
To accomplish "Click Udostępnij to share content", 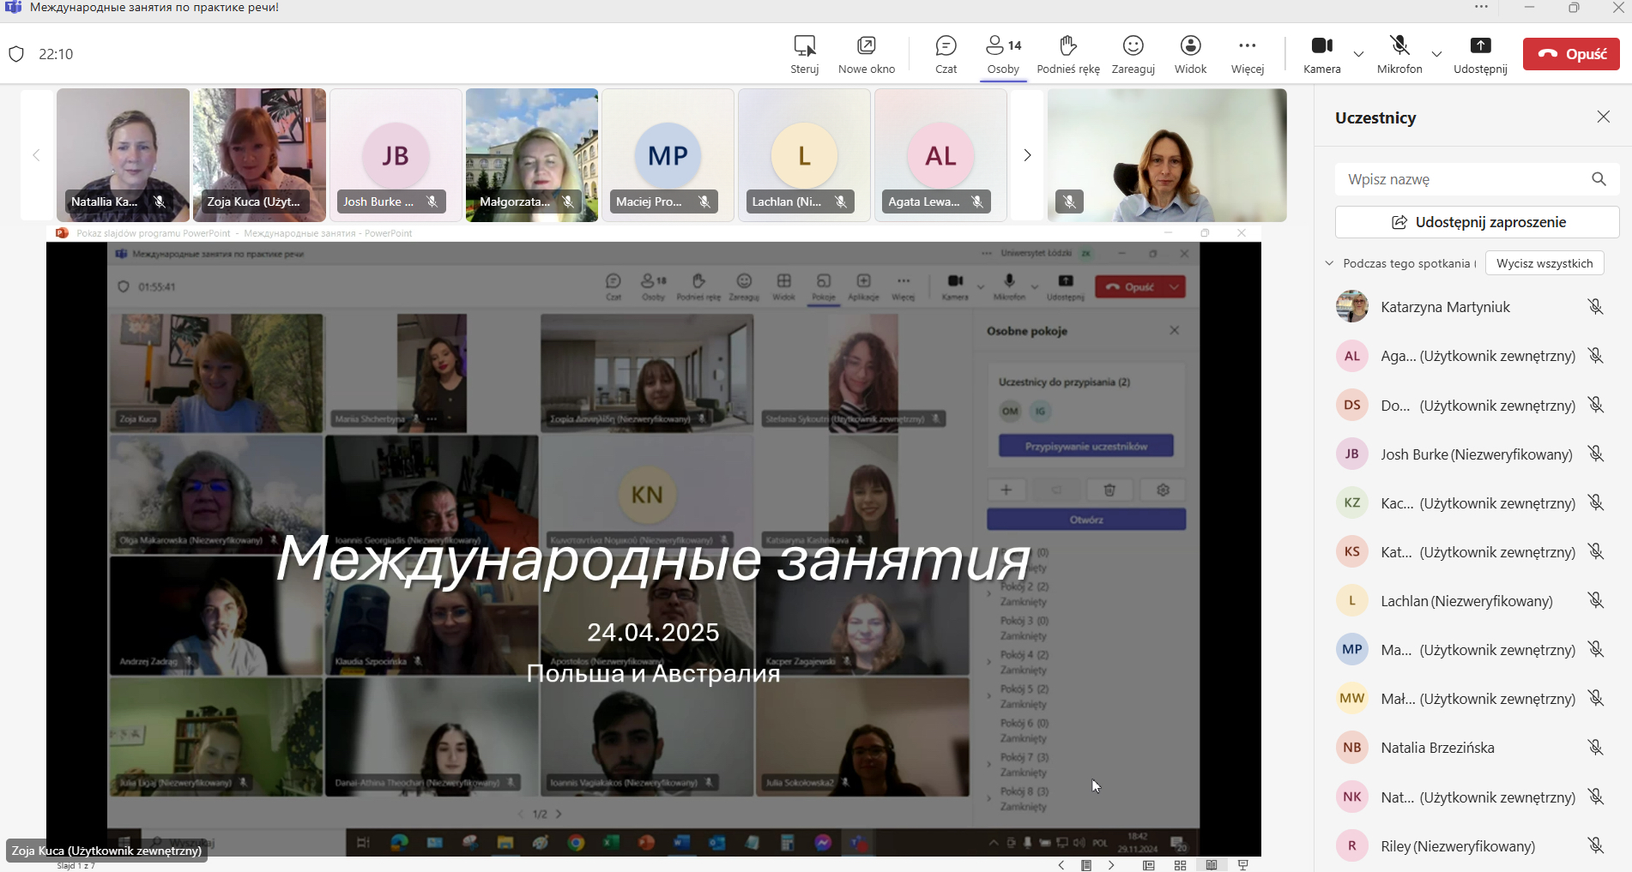I will click(x=1480, y=54).
